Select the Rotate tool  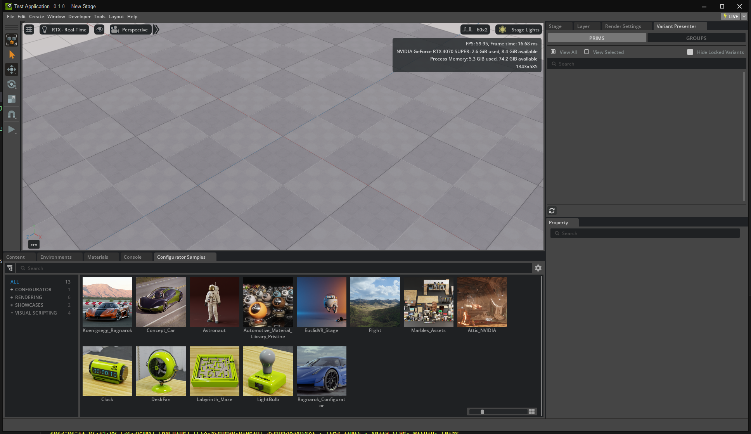(11, 84)
